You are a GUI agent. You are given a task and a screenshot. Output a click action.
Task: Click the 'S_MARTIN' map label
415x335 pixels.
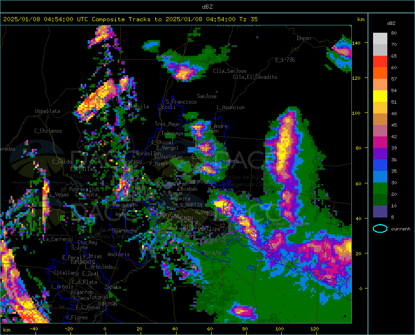(191, 205)
